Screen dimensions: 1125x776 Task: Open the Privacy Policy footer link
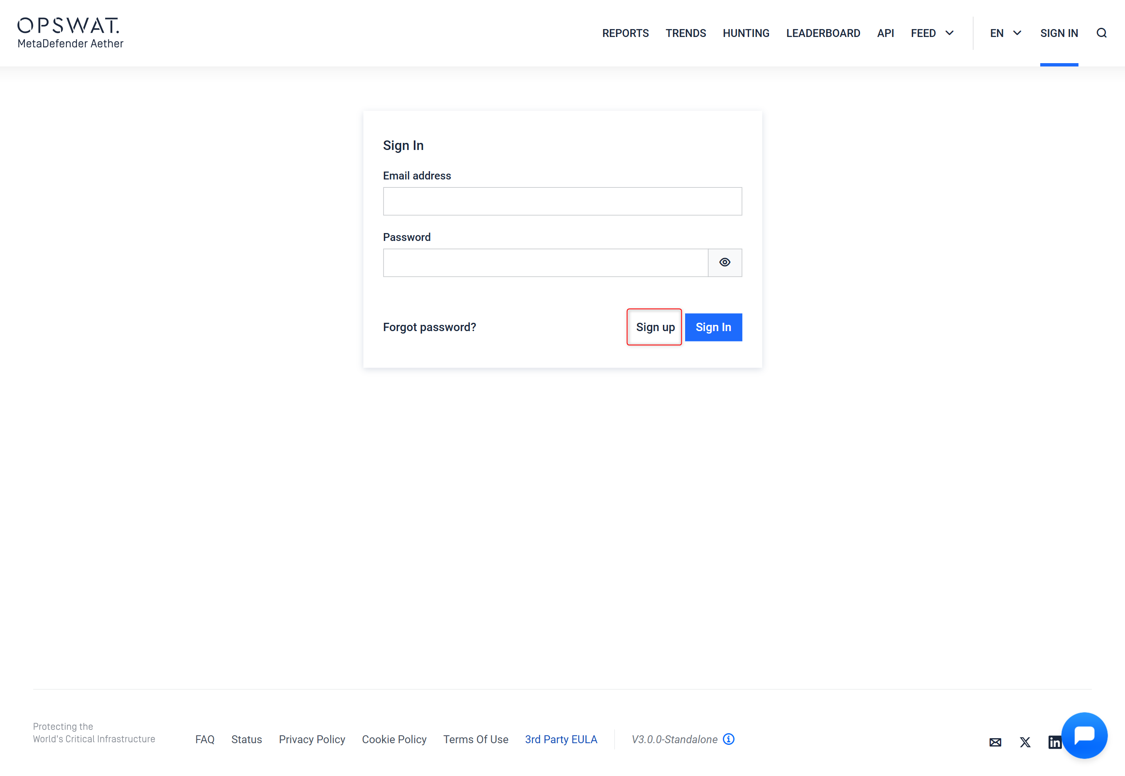[312, 739]
